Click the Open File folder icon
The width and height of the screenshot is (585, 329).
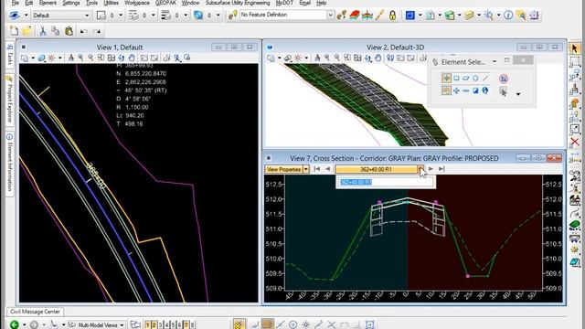27,30
